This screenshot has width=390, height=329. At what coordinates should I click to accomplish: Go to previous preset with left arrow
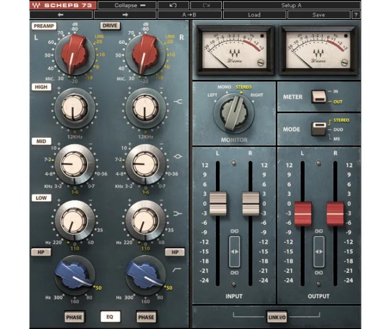point(61,15)
